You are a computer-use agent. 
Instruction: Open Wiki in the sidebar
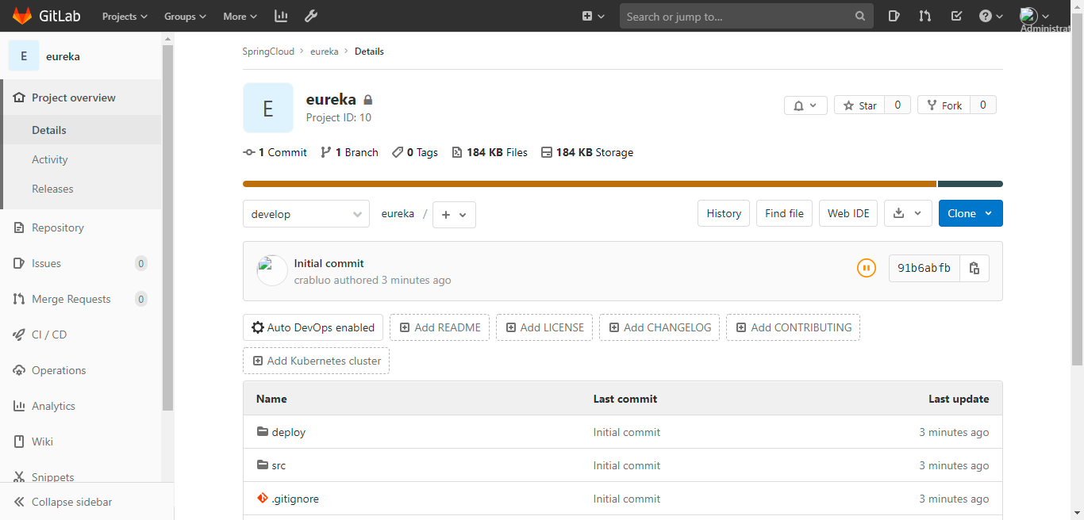[x=81, y=442]
